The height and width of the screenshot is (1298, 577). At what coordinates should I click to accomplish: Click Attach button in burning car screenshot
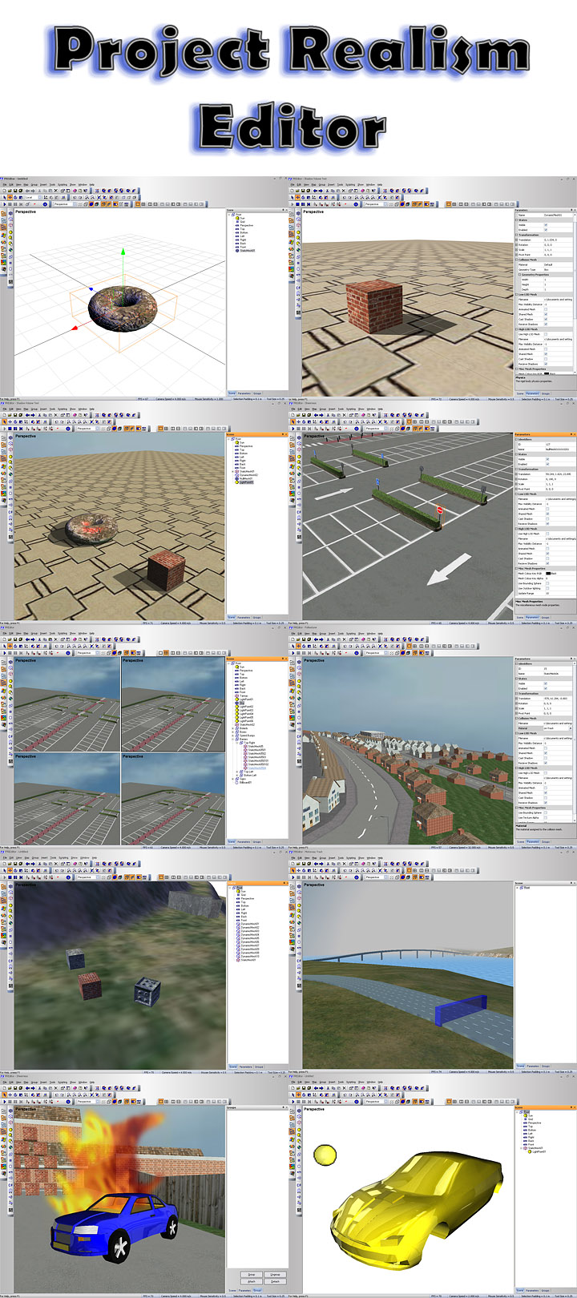pos(252,1282)
